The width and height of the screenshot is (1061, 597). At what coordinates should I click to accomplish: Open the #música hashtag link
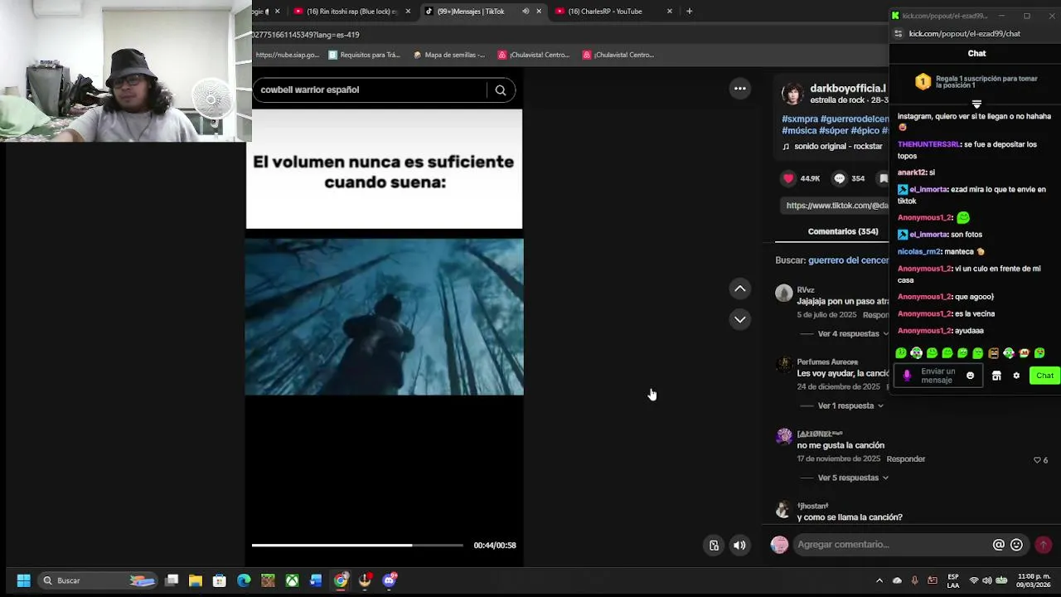coord(798,131)
